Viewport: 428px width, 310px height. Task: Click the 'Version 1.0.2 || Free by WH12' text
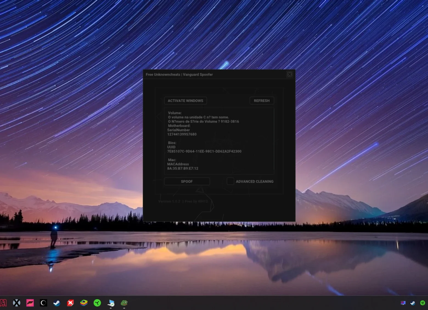click(183, 201)
